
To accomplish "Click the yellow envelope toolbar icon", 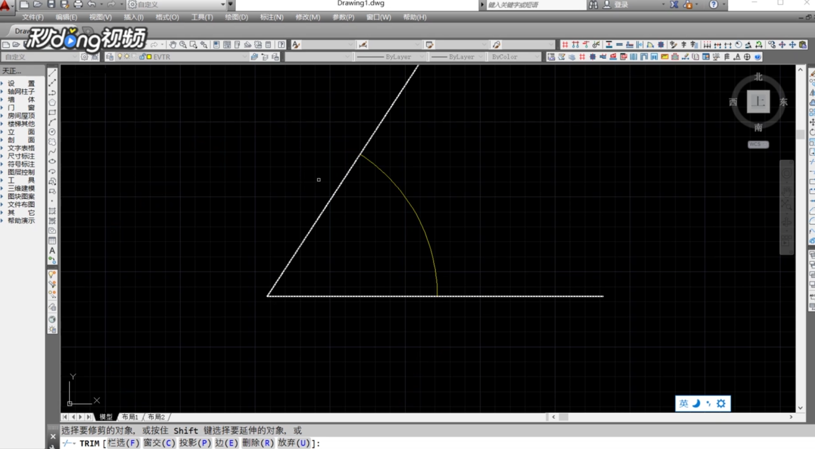I will pos(665,57).
